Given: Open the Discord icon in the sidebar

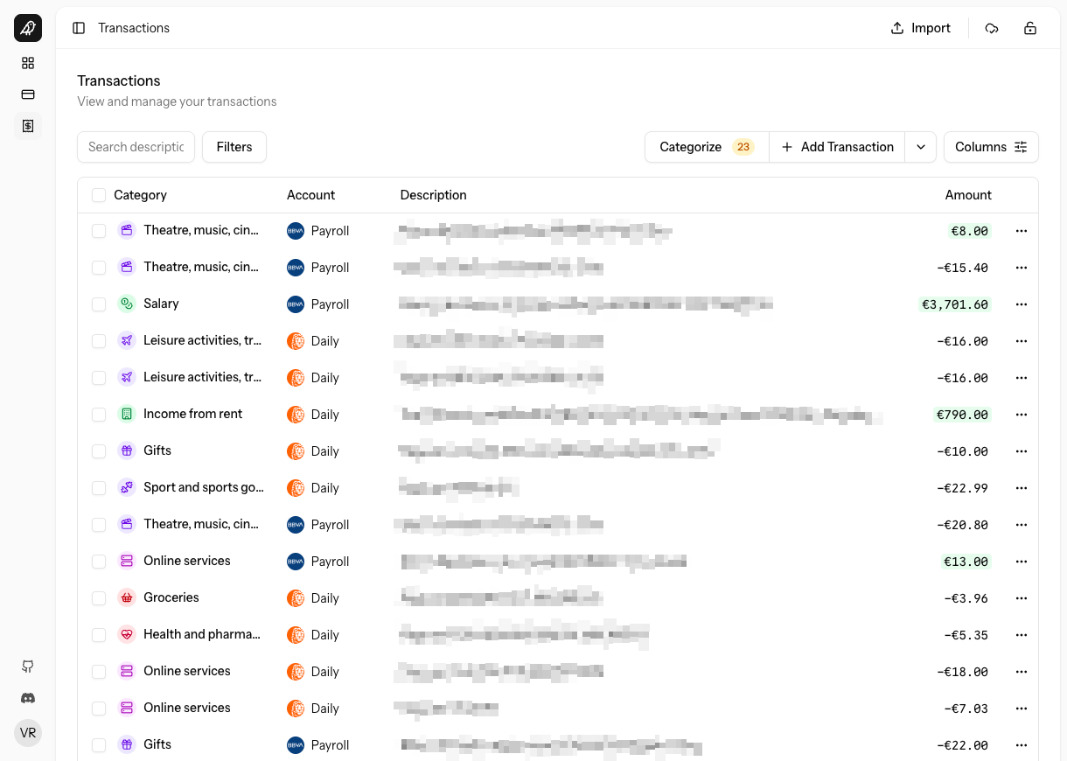Looking at the screenshot, I should click(27, 698).
